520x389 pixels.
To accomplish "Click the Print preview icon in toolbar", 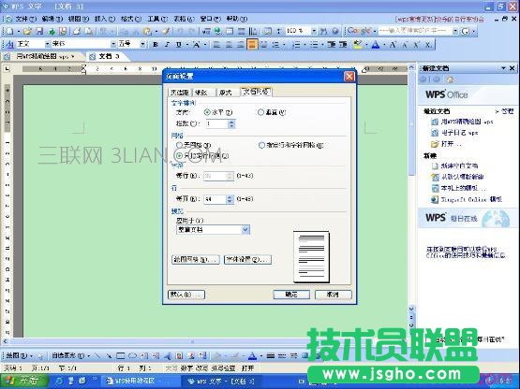I will [89, 31].
